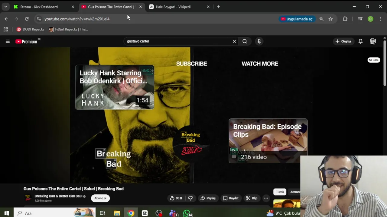Image resolution: width=387 pixels, height=217 pixels.
Task: Open tab search dropdown arrow
Action: (x=5, y=7)
